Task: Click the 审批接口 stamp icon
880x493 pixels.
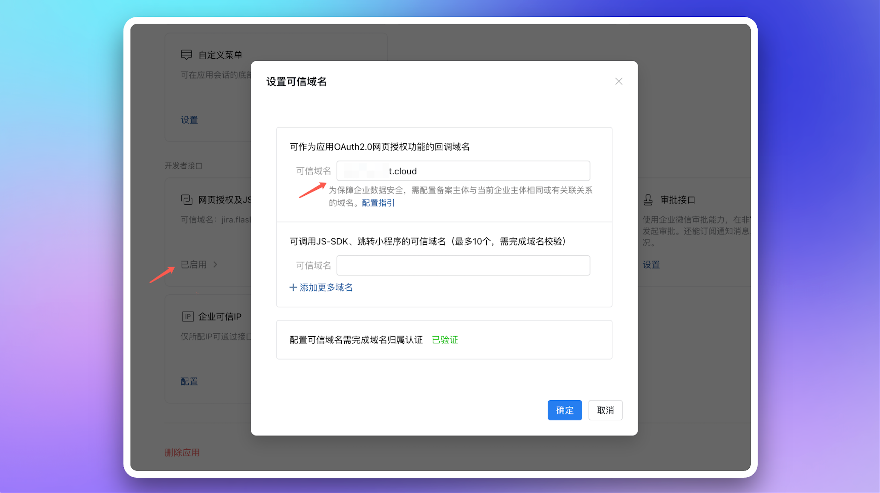Action: tap(648, 199)
